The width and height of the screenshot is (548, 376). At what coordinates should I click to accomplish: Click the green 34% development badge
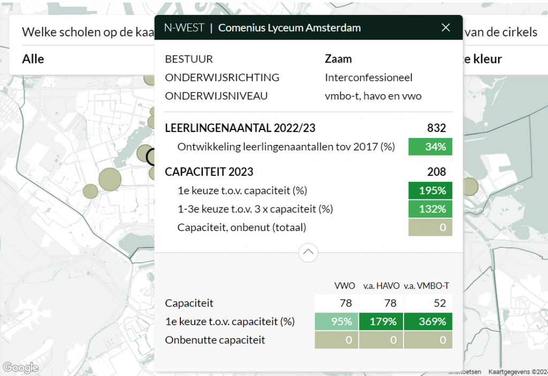coord(430,146)
